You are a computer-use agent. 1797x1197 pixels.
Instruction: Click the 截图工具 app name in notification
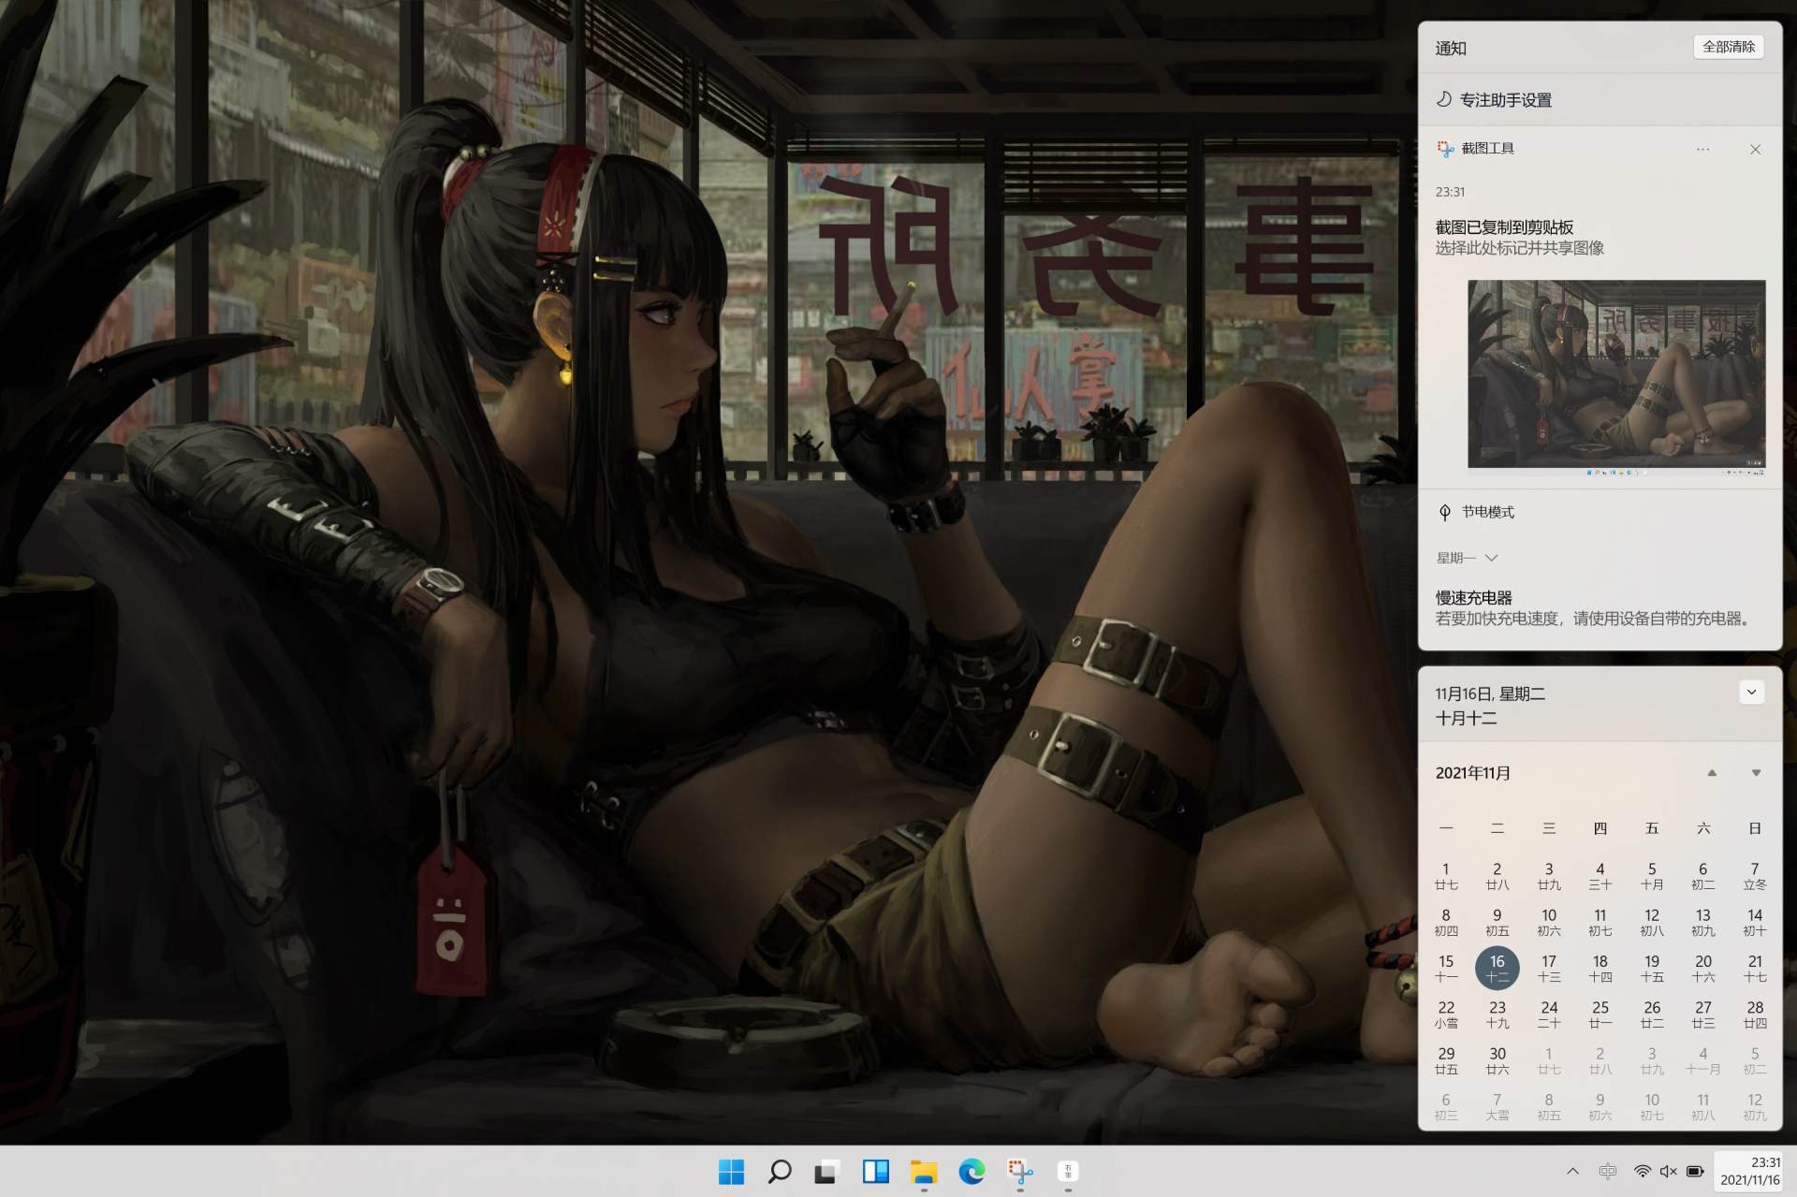[x=1488, y=149]
